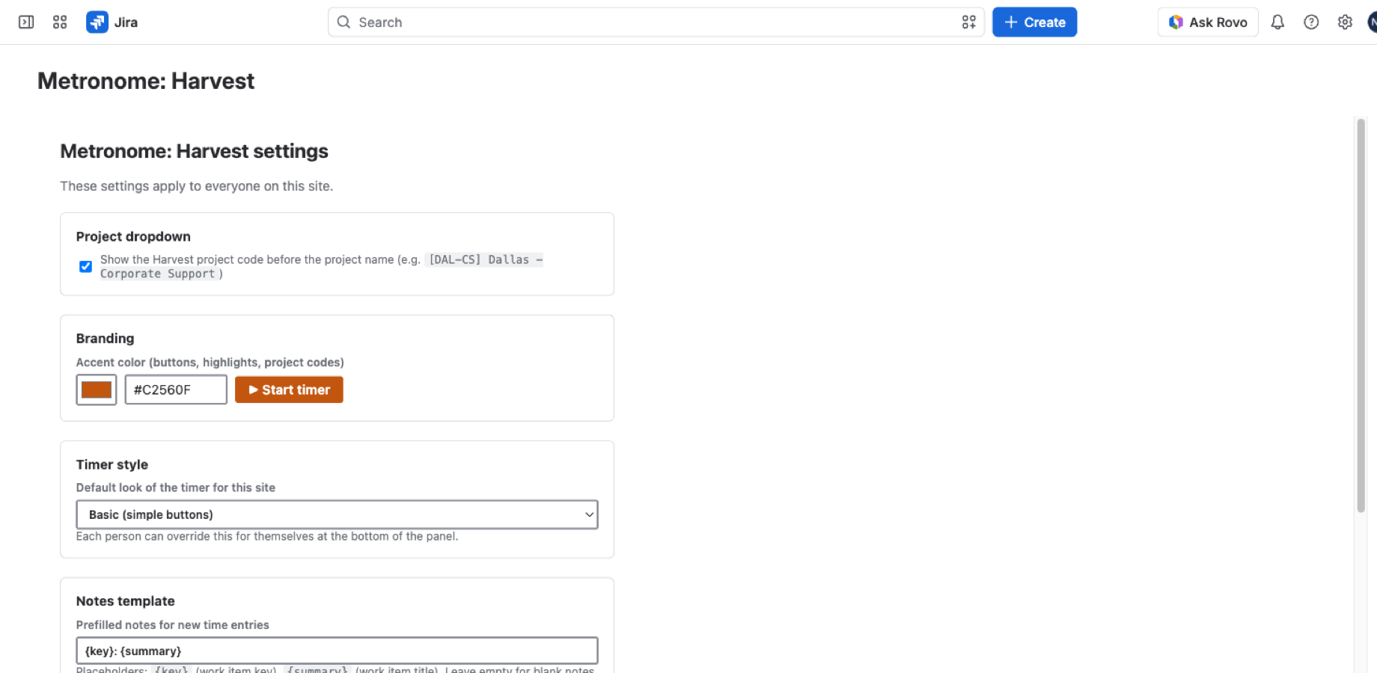Click the Project dropdown section title
The width and height of the screenshot is (1377, 673).
pos(133,236)
